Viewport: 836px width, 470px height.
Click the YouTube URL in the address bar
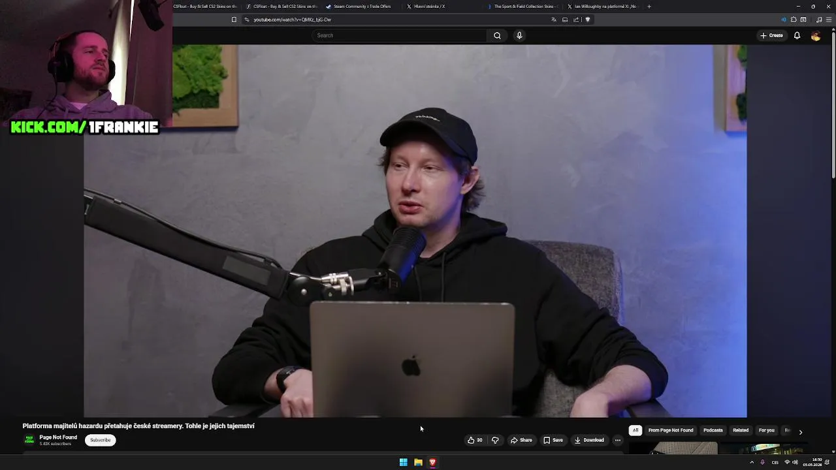(x=292, y=20)
